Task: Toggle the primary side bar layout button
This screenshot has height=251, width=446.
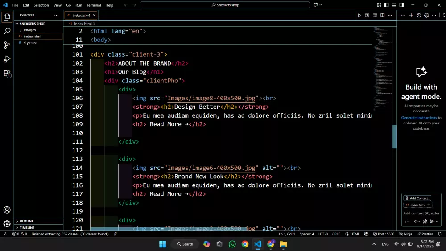Action: point(387,5)
